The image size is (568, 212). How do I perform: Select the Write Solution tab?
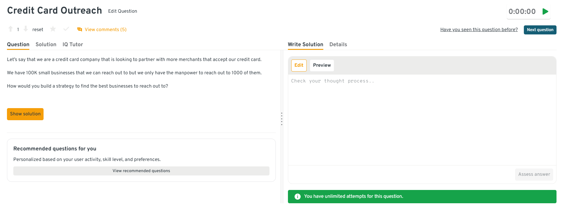pyautogui.click(x=305, y=44)
